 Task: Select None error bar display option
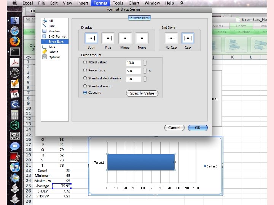(x=142, y=38)
